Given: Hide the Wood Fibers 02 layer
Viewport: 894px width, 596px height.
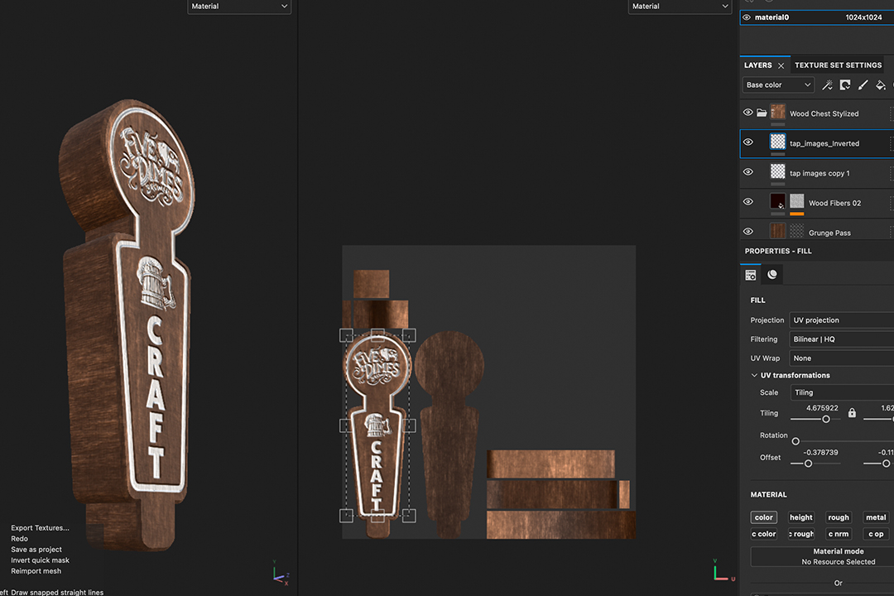Looking at the screenshot, I should click(x=748, y=201).
